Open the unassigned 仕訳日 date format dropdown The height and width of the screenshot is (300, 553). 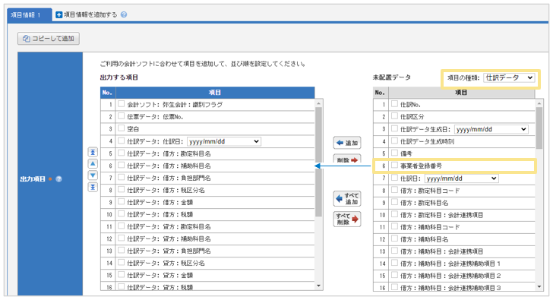[x=461, y=178]
